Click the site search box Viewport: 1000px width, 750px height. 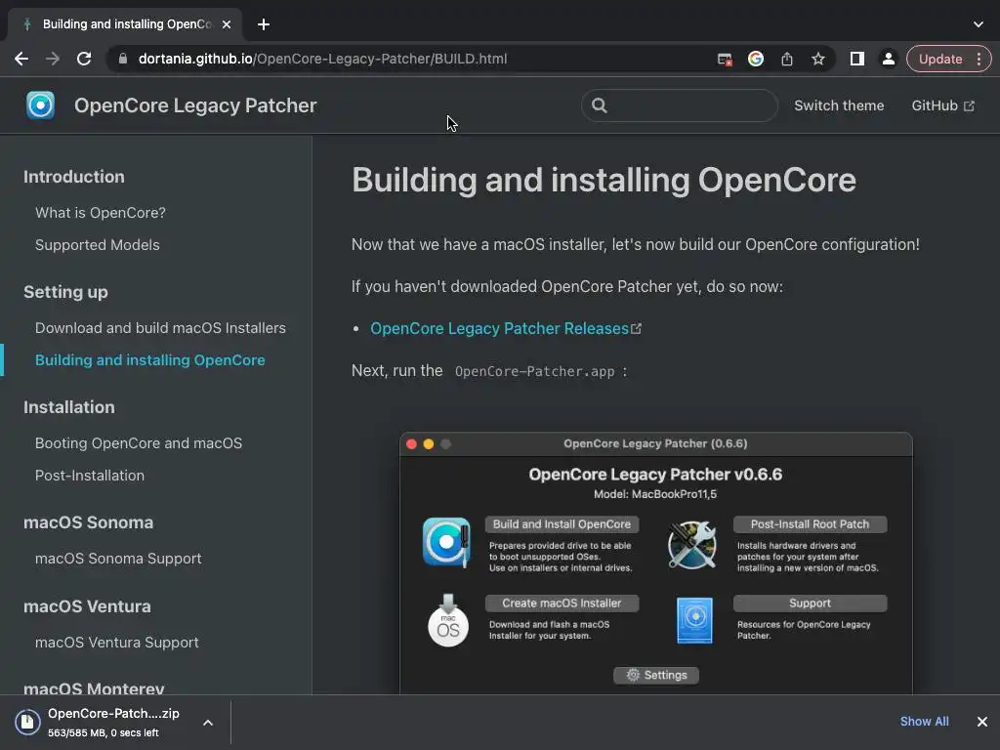pos(680,105)
